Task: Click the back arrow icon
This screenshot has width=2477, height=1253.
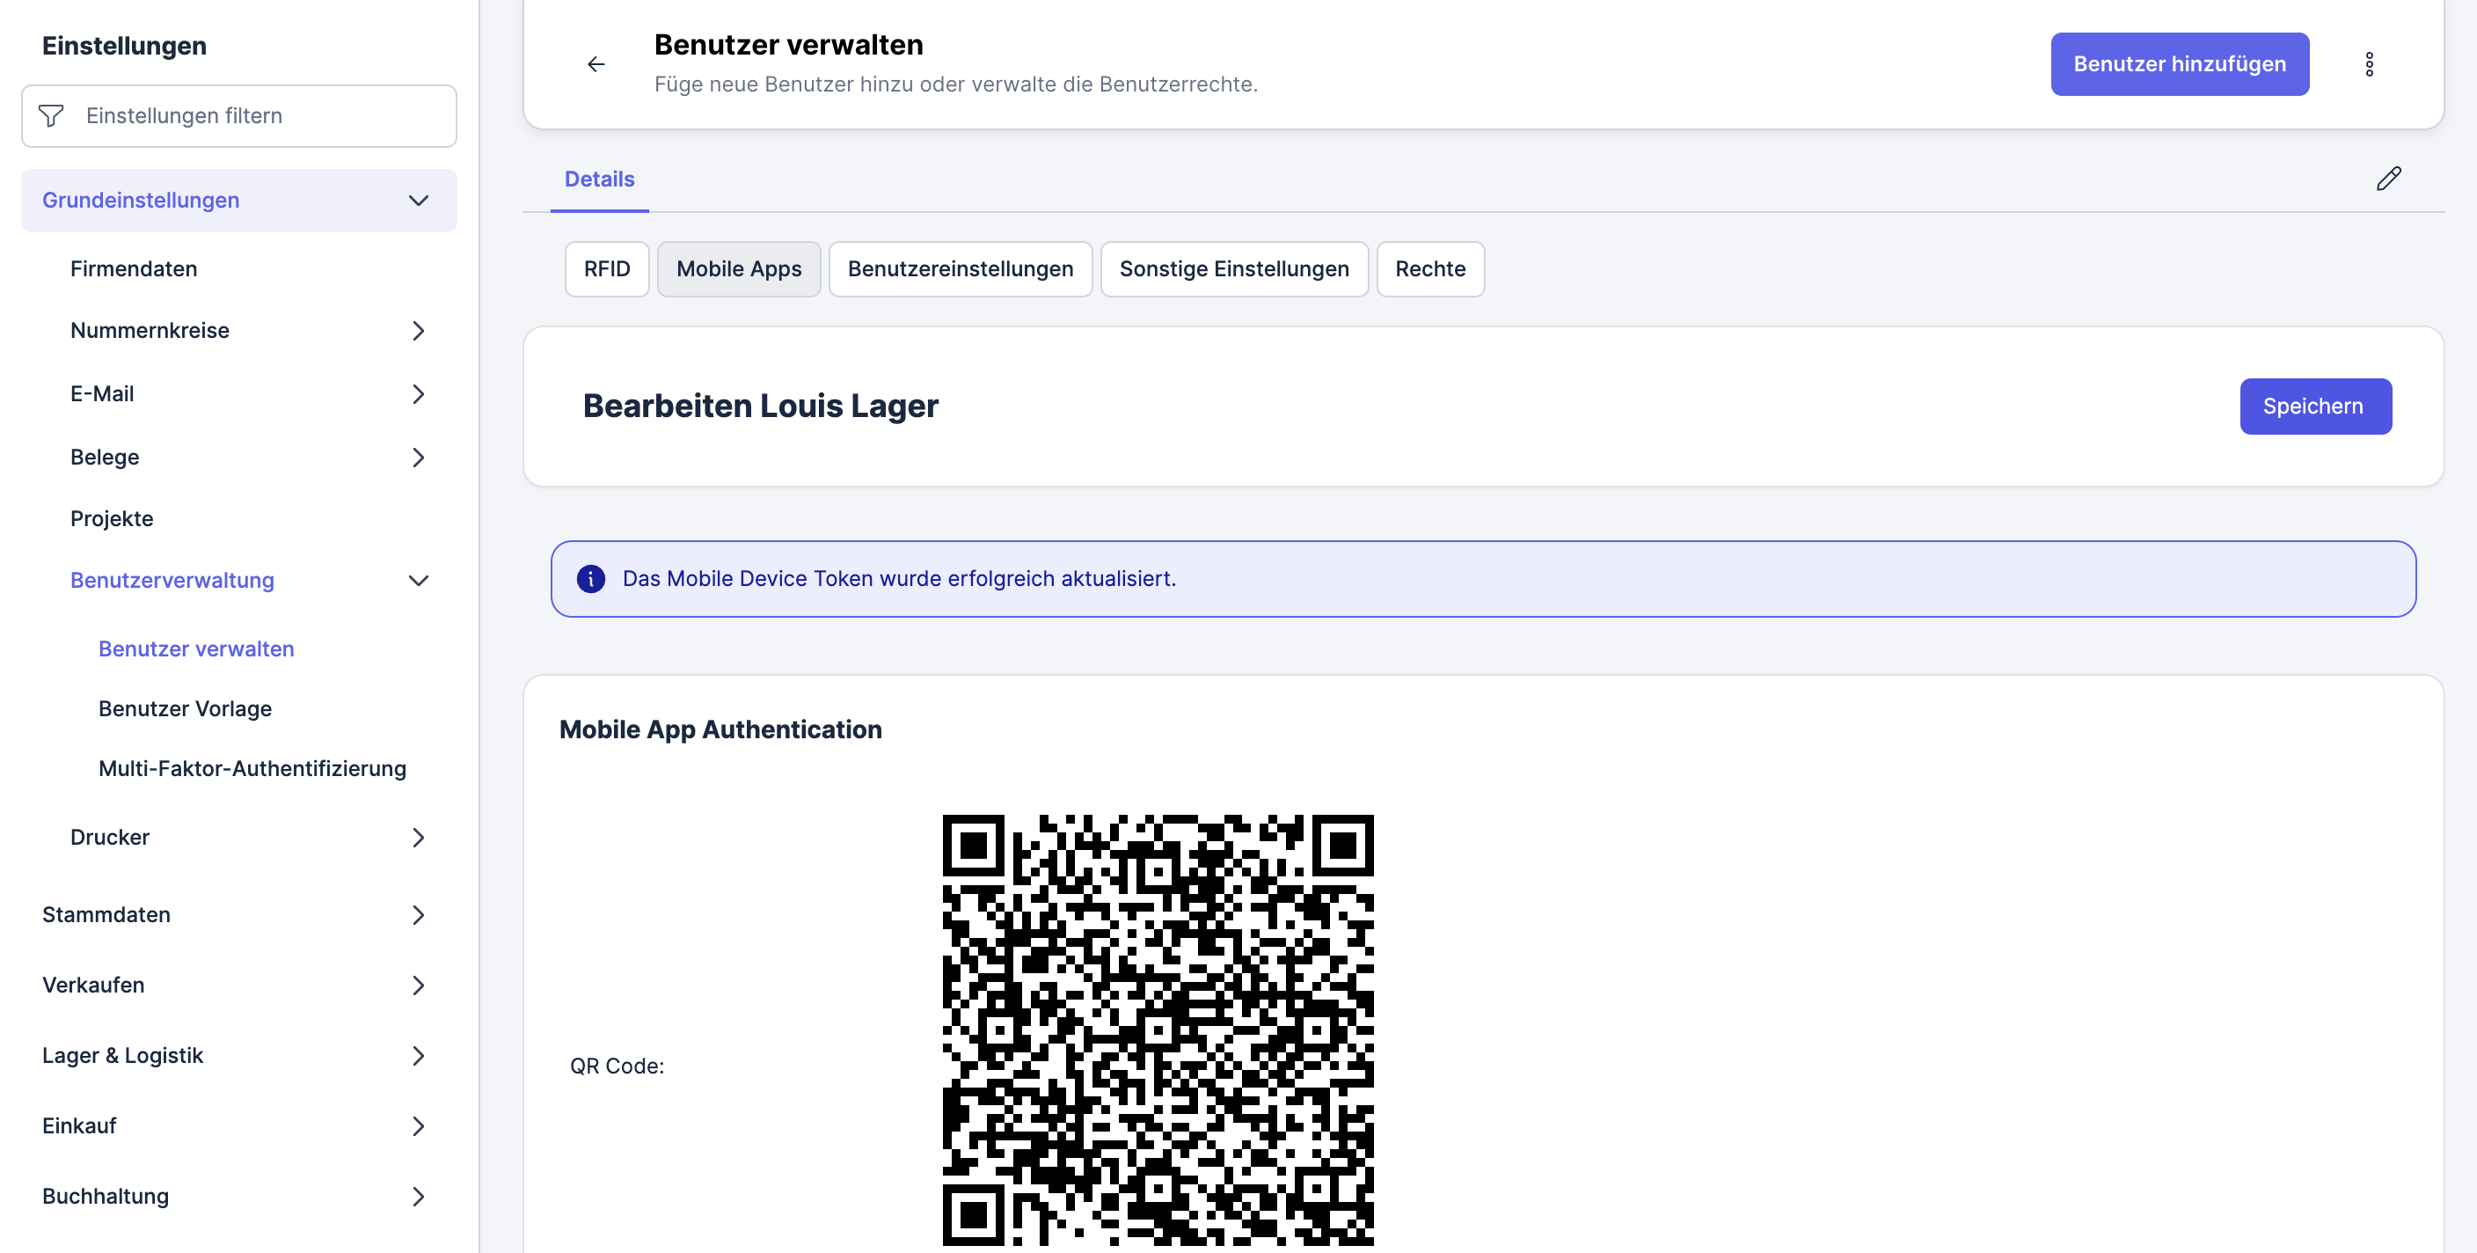Action: (596, 64)
